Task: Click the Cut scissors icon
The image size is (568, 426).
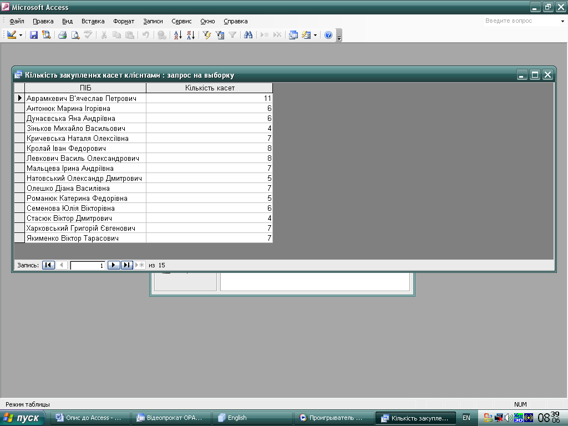Action: [104, 35]
